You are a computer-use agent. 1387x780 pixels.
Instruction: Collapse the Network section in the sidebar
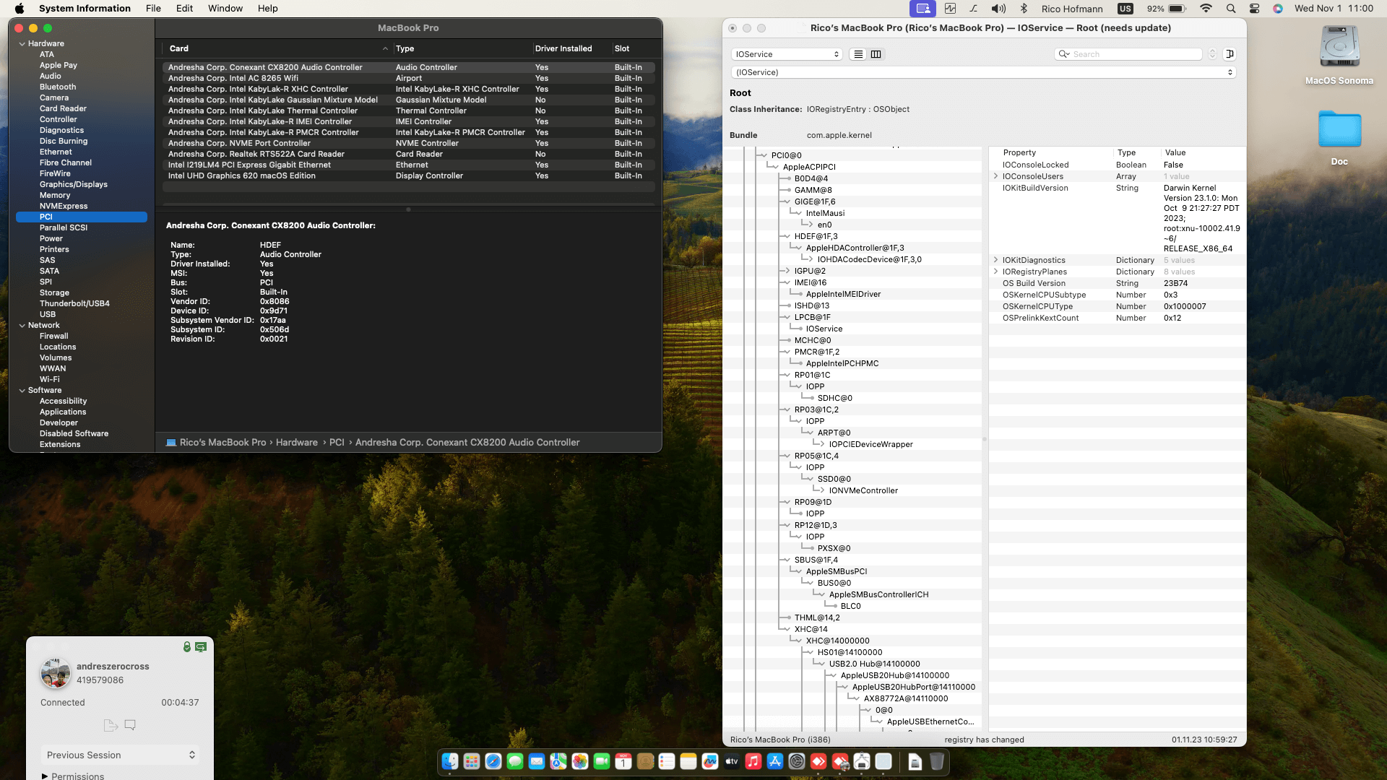[x=22, y=326]
